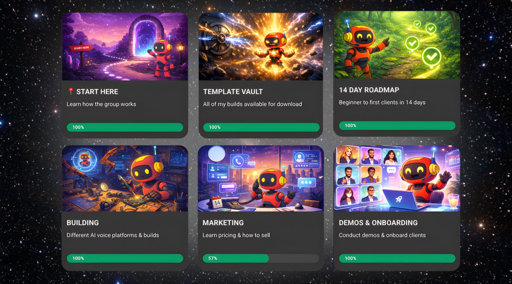Image resolution: width=512 pixels, height=284 pixels.
Task: Open the 14 DAY ROADMAP thumbnail
Action: (396, 45)
